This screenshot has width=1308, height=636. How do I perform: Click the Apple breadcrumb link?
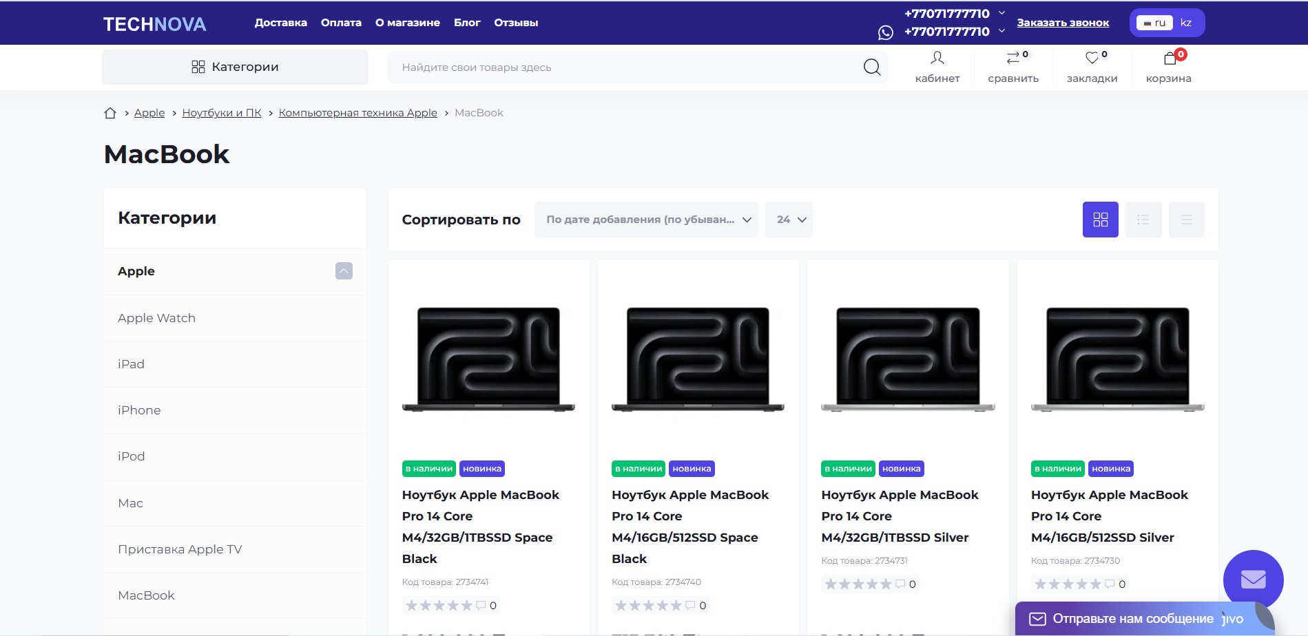[149, 113]
